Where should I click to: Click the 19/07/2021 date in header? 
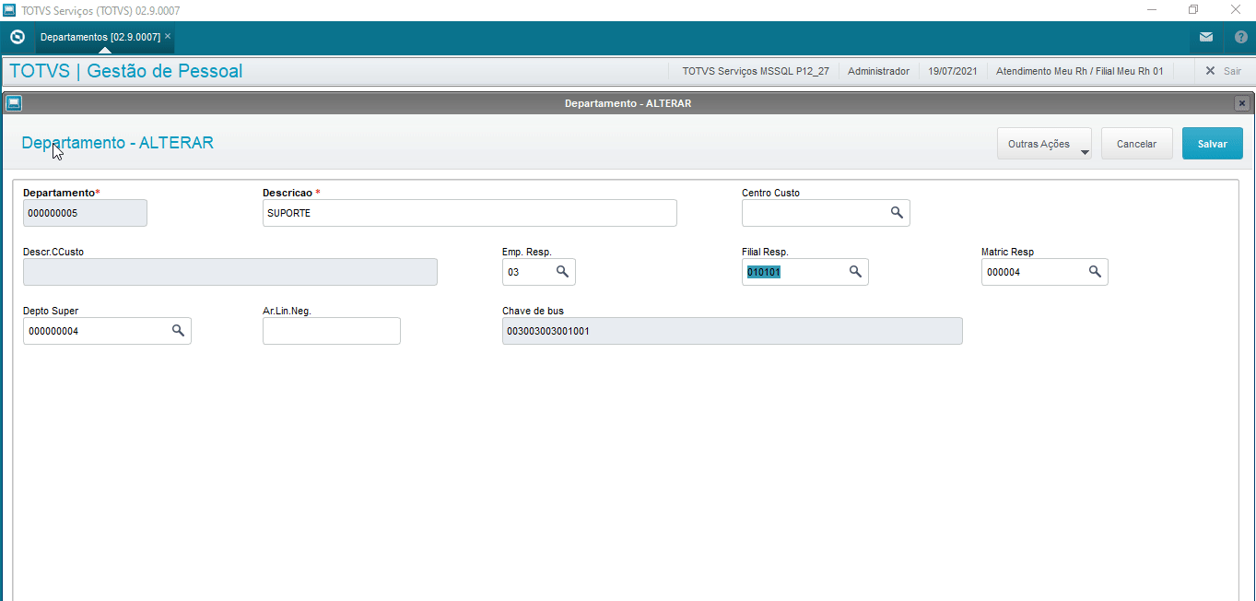pos(953,71)
